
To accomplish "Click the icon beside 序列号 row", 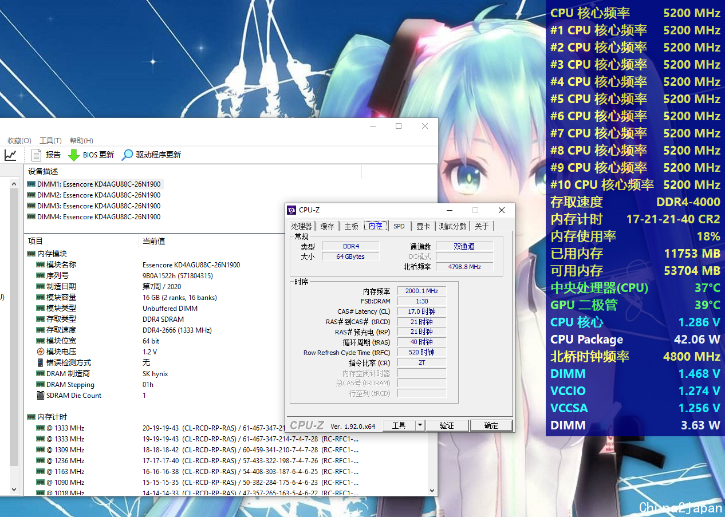I will tap(40, 275).
